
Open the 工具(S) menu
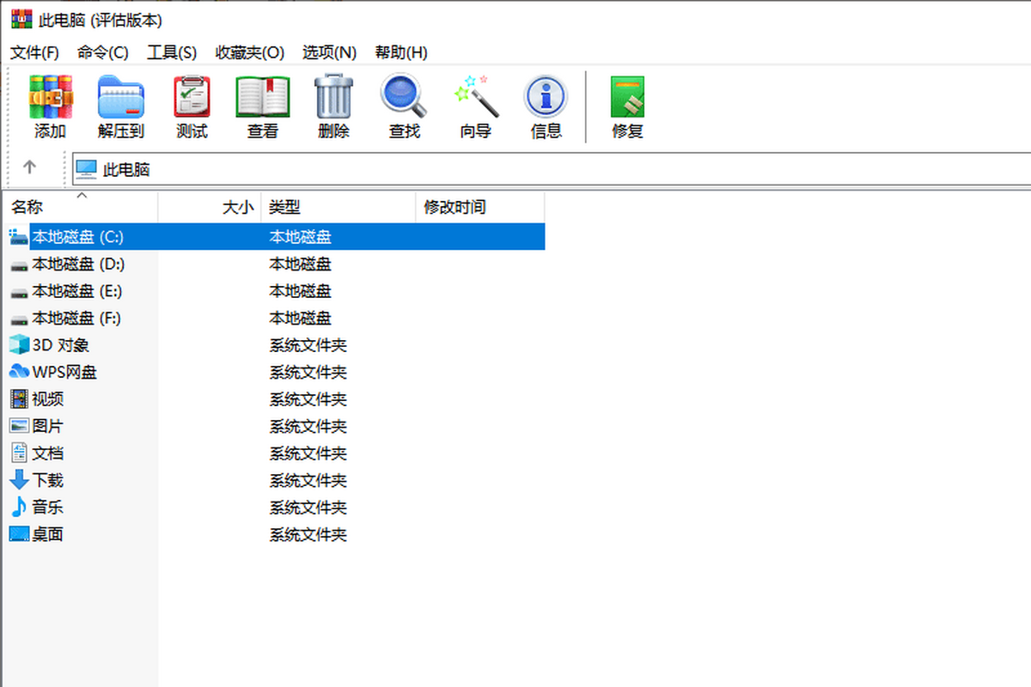tap(172, 52)
